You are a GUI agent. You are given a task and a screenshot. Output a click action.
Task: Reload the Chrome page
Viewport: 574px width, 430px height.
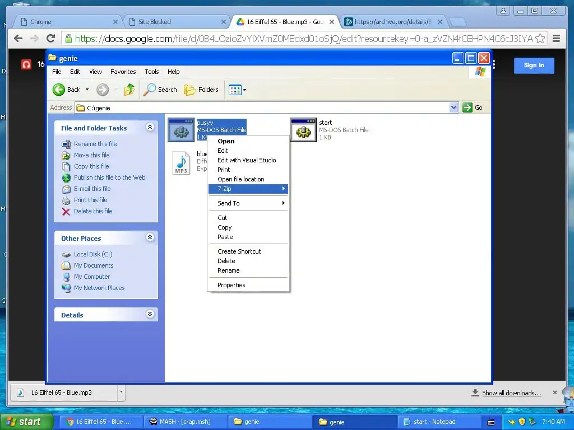coord(50,38)
